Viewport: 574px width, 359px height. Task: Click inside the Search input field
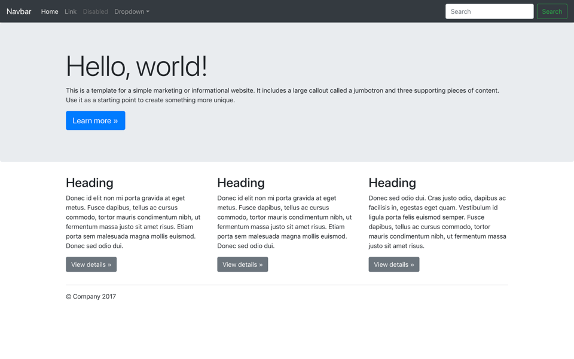coord(489,11)
